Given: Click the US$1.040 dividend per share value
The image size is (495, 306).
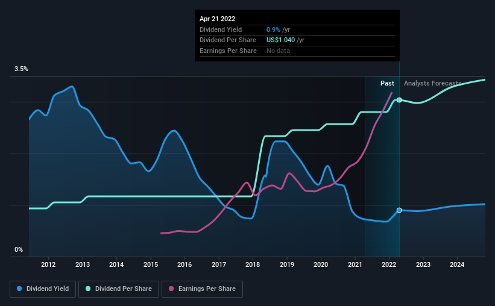Looking at the screenshot, I should 280,40.
